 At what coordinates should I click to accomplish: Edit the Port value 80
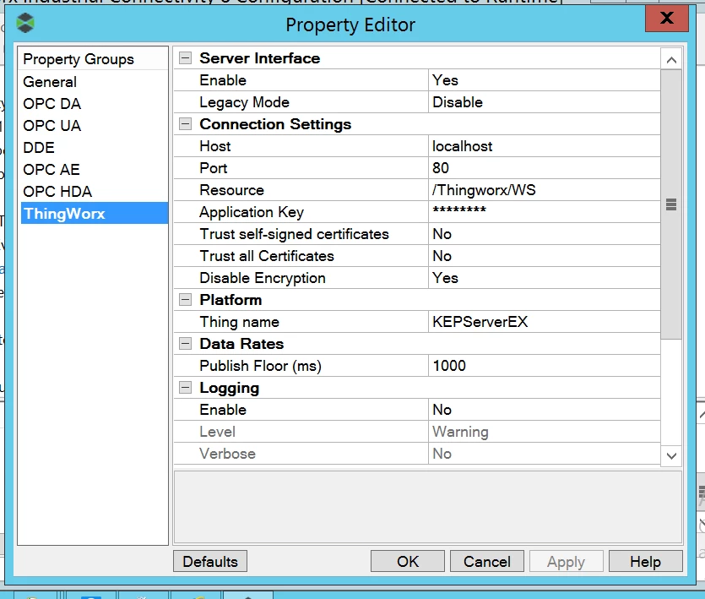click(544, 168)
